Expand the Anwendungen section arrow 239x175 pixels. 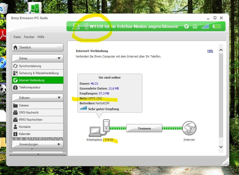click(x=59, y=144)
